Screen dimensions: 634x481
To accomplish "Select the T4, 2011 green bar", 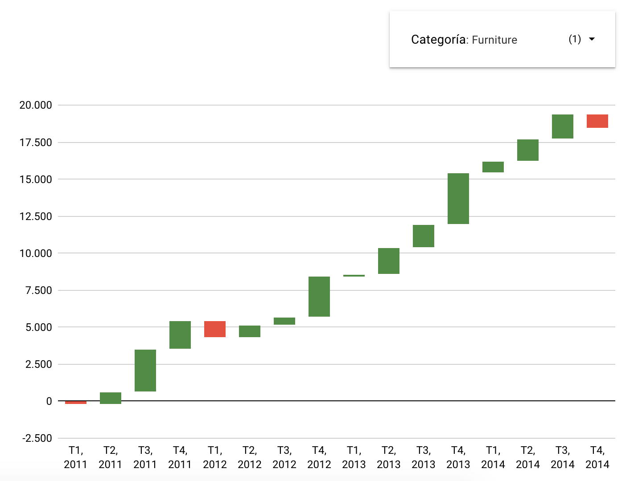I will click(x=180, y=335).
